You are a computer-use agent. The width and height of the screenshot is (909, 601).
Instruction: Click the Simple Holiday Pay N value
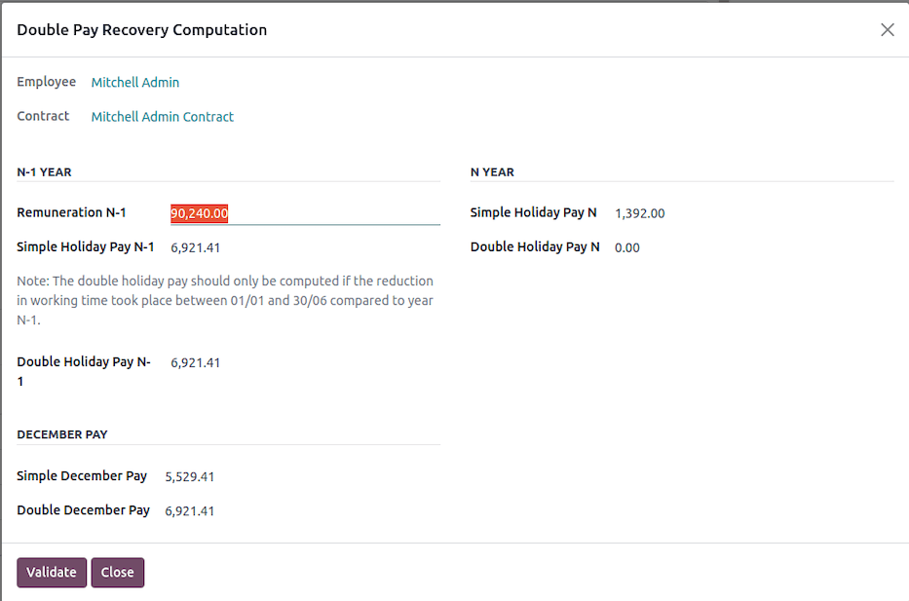coord(639,212)
